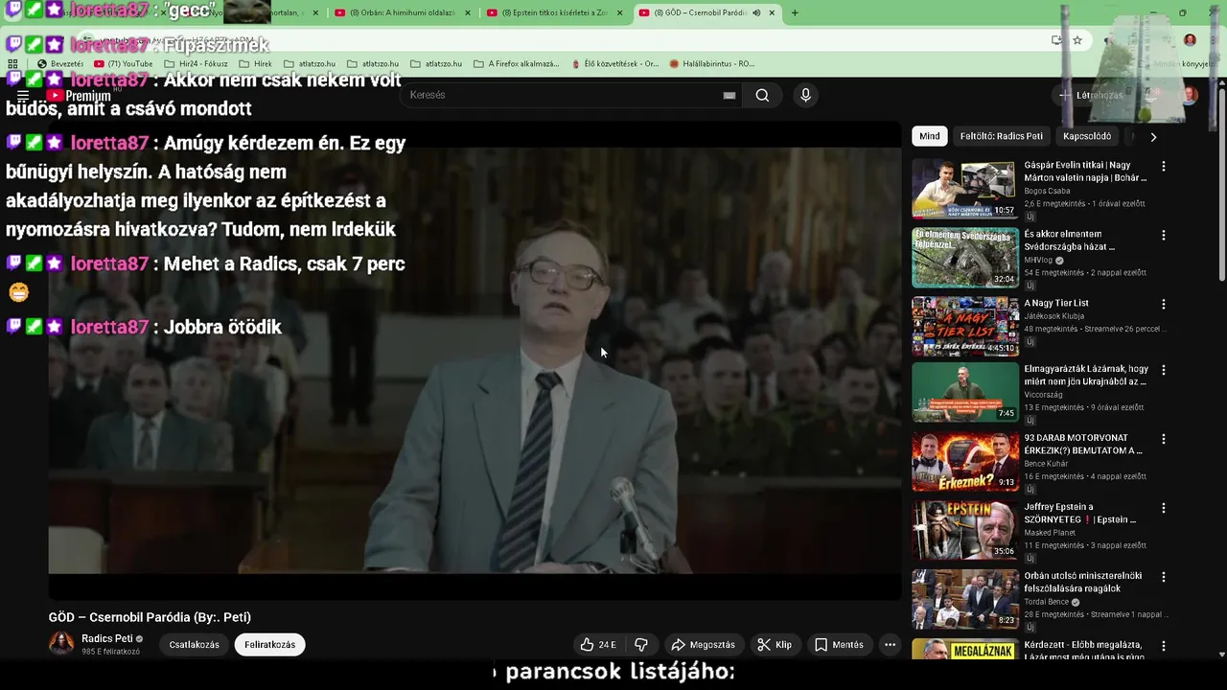1227x690 pixels.
Task: Open the Jeffrey Epstein a SZÖRNYETEG thumbnail
Action: pyautogui.click(x=965, y=531)
